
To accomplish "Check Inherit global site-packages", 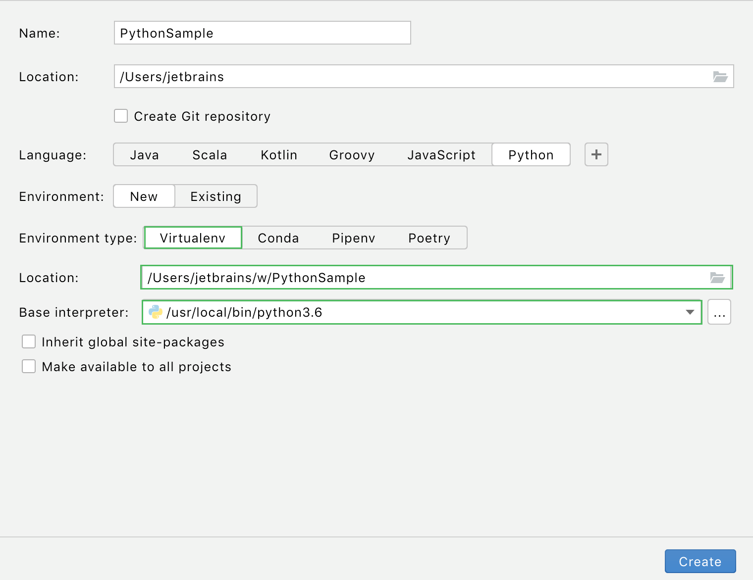I will click(29, 341).
